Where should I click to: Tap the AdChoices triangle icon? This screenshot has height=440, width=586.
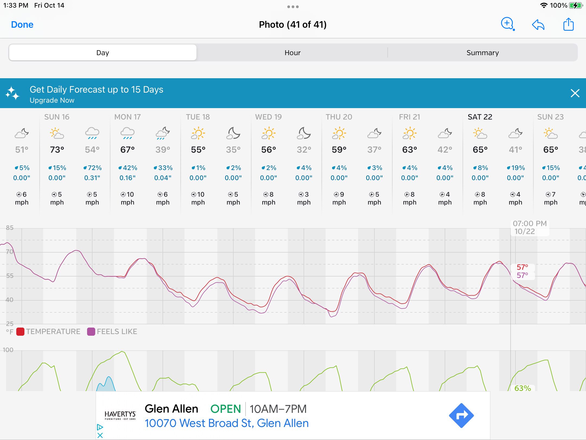(100, 427)
